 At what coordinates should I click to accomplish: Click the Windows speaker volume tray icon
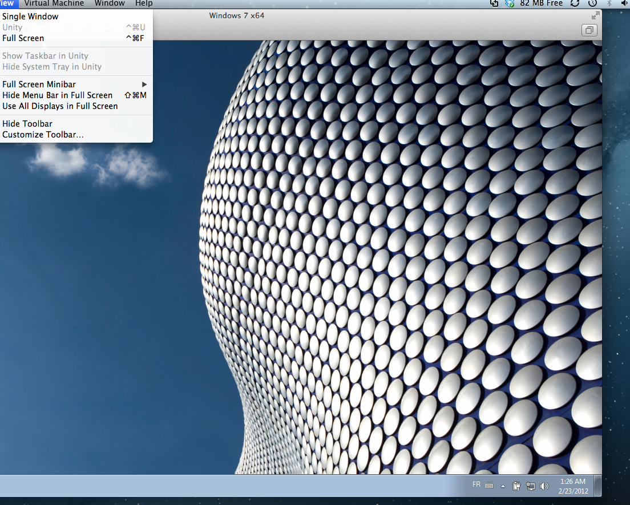tap(544, 486)
